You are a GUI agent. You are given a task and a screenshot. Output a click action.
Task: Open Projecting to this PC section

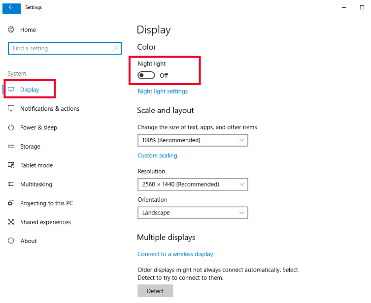[47, 203]
